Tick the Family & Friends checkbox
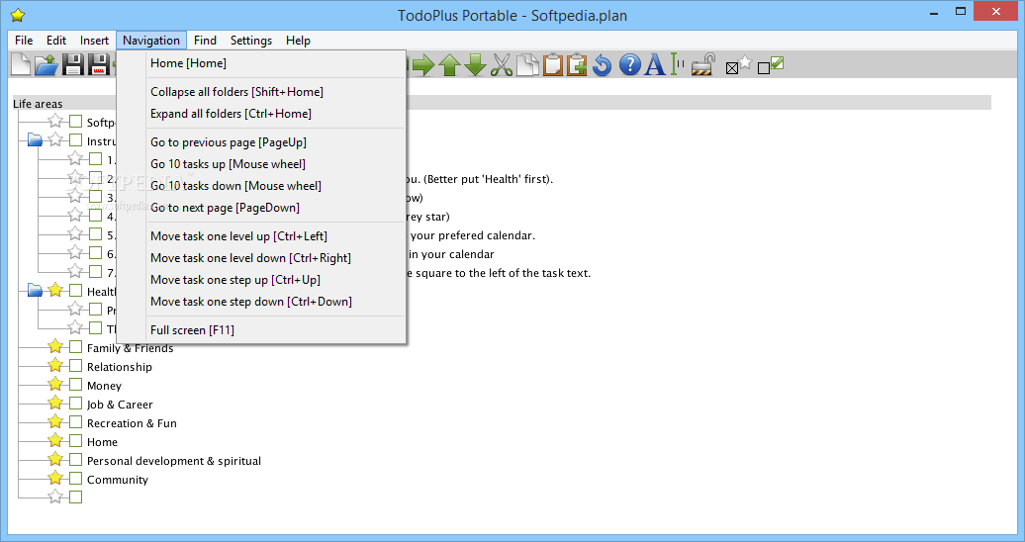1025x542 pixels. tap(76, 347)
